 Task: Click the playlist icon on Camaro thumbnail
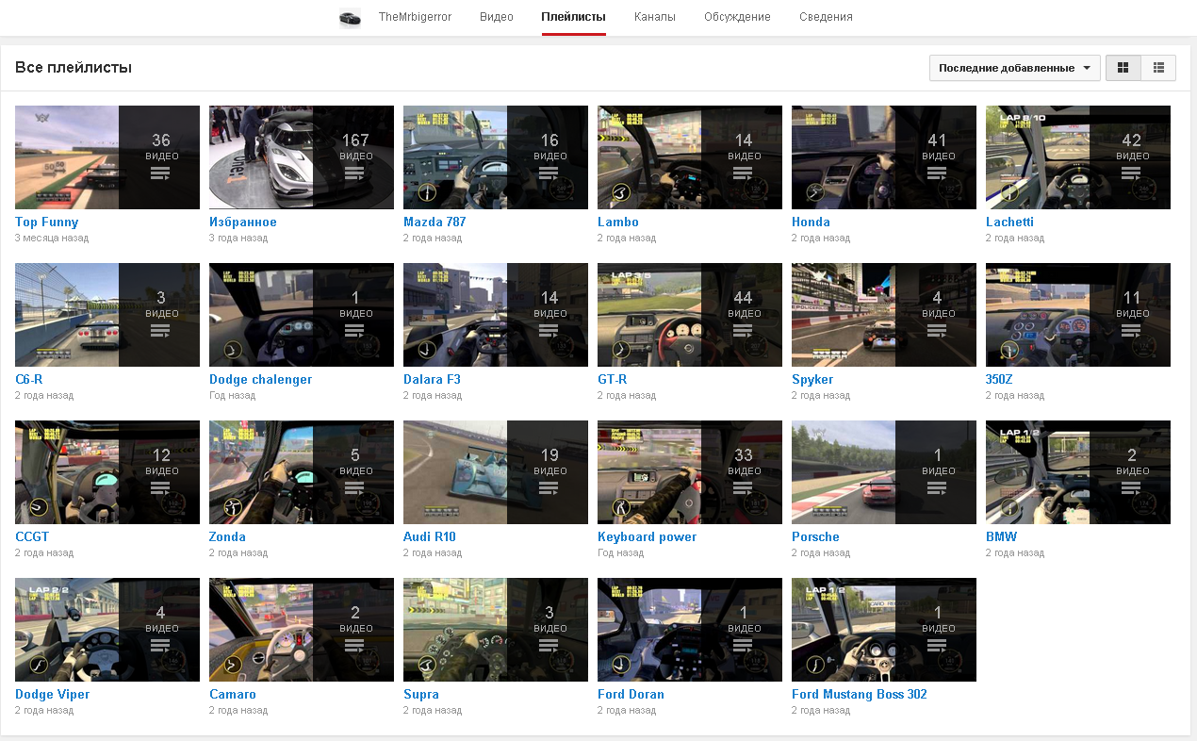(354, 646)
